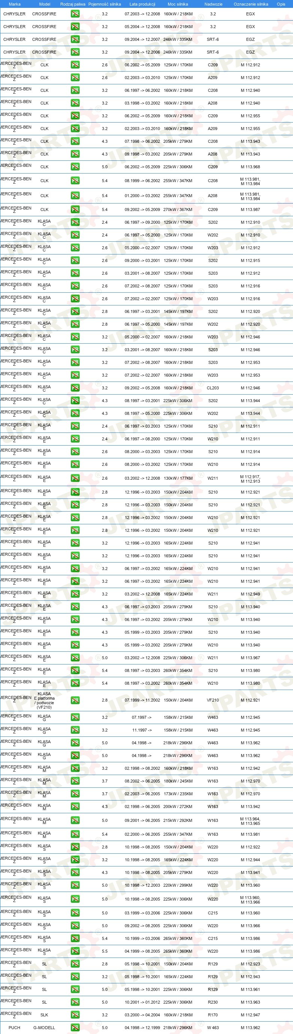Click fuel icon in SLK R170 row
The height and width of the screenshot is (1034, 293).
[75, 1015]
